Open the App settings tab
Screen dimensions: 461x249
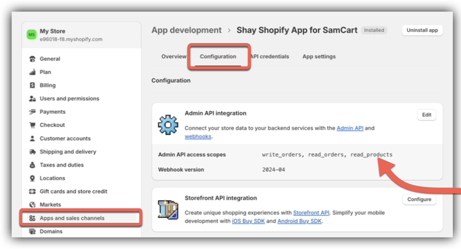click(x=319, y=56)
